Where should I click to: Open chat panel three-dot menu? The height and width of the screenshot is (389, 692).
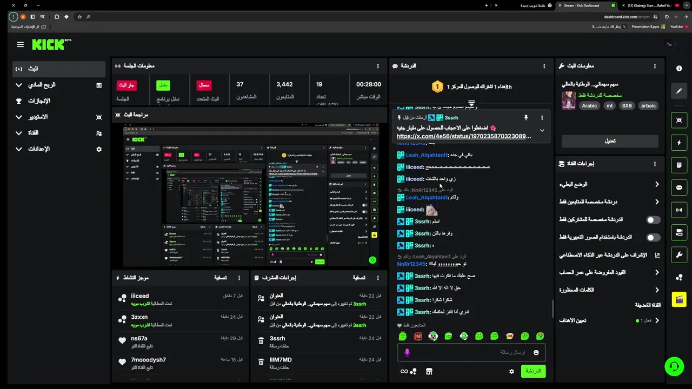[544, 66]
